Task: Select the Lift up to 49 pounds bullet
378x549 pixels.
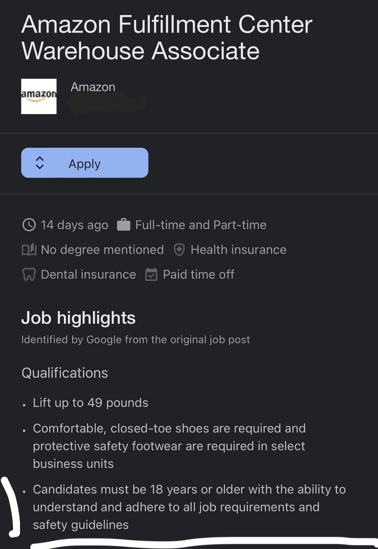Action: coord(91,403)
